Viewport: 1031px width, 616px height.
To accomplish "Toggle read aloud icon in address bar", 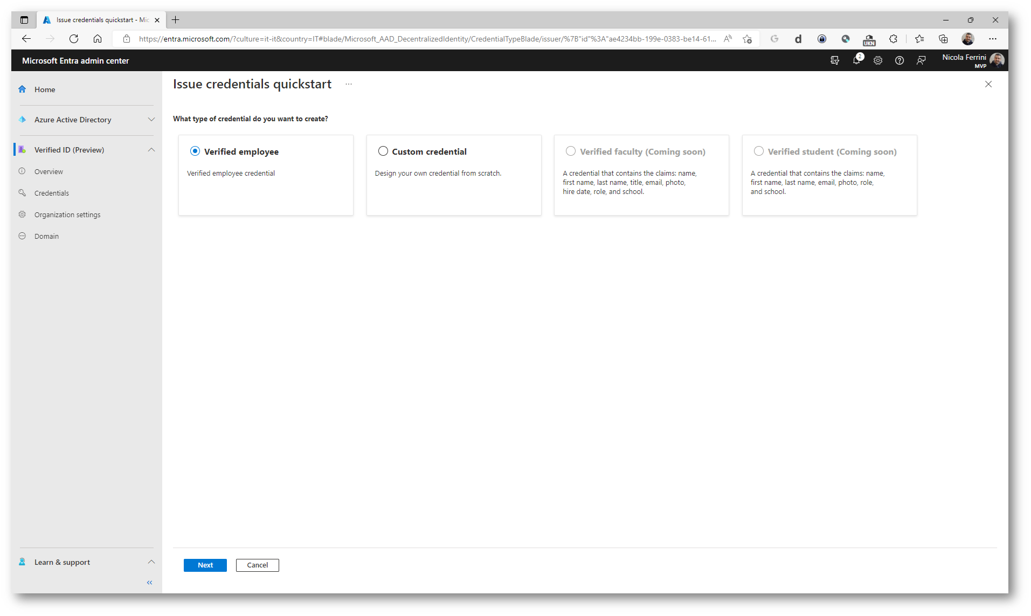I will (728, 39).
